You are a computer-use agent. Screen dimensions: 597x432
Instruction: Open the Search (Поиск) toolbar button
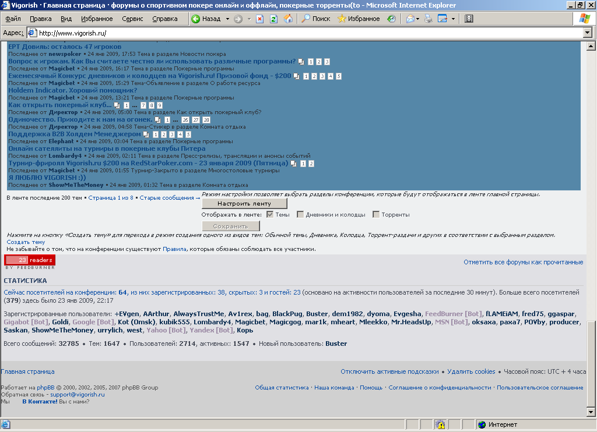point(315,19)
